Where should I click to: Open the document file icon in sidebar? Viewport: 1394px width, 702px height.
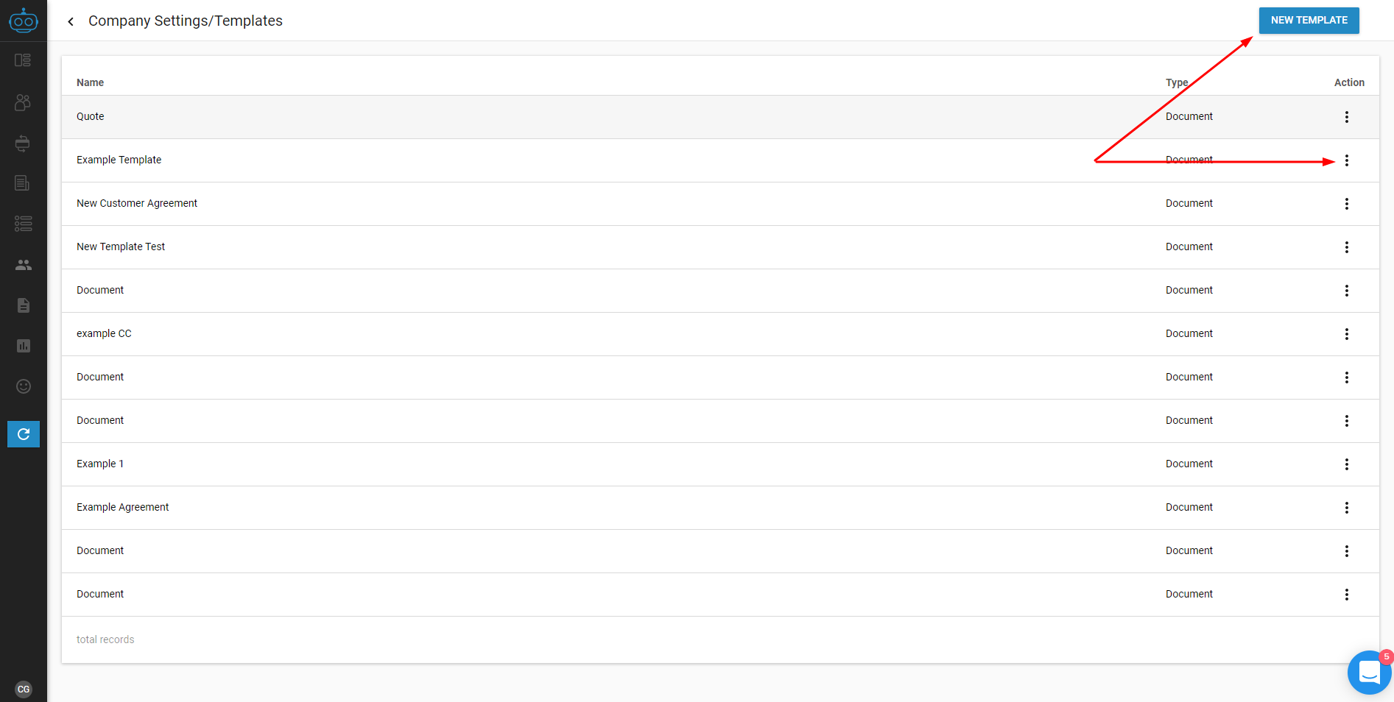(24, 305)
